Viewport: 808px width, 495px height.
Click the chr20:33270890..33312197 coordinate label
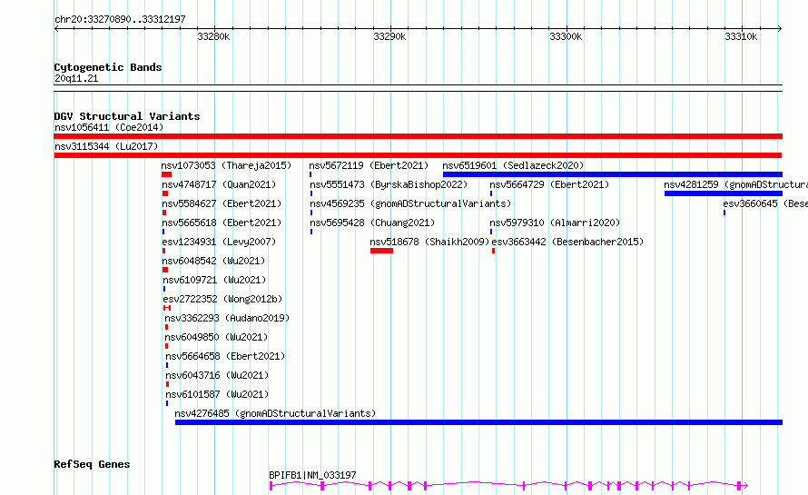coord(120,19)
